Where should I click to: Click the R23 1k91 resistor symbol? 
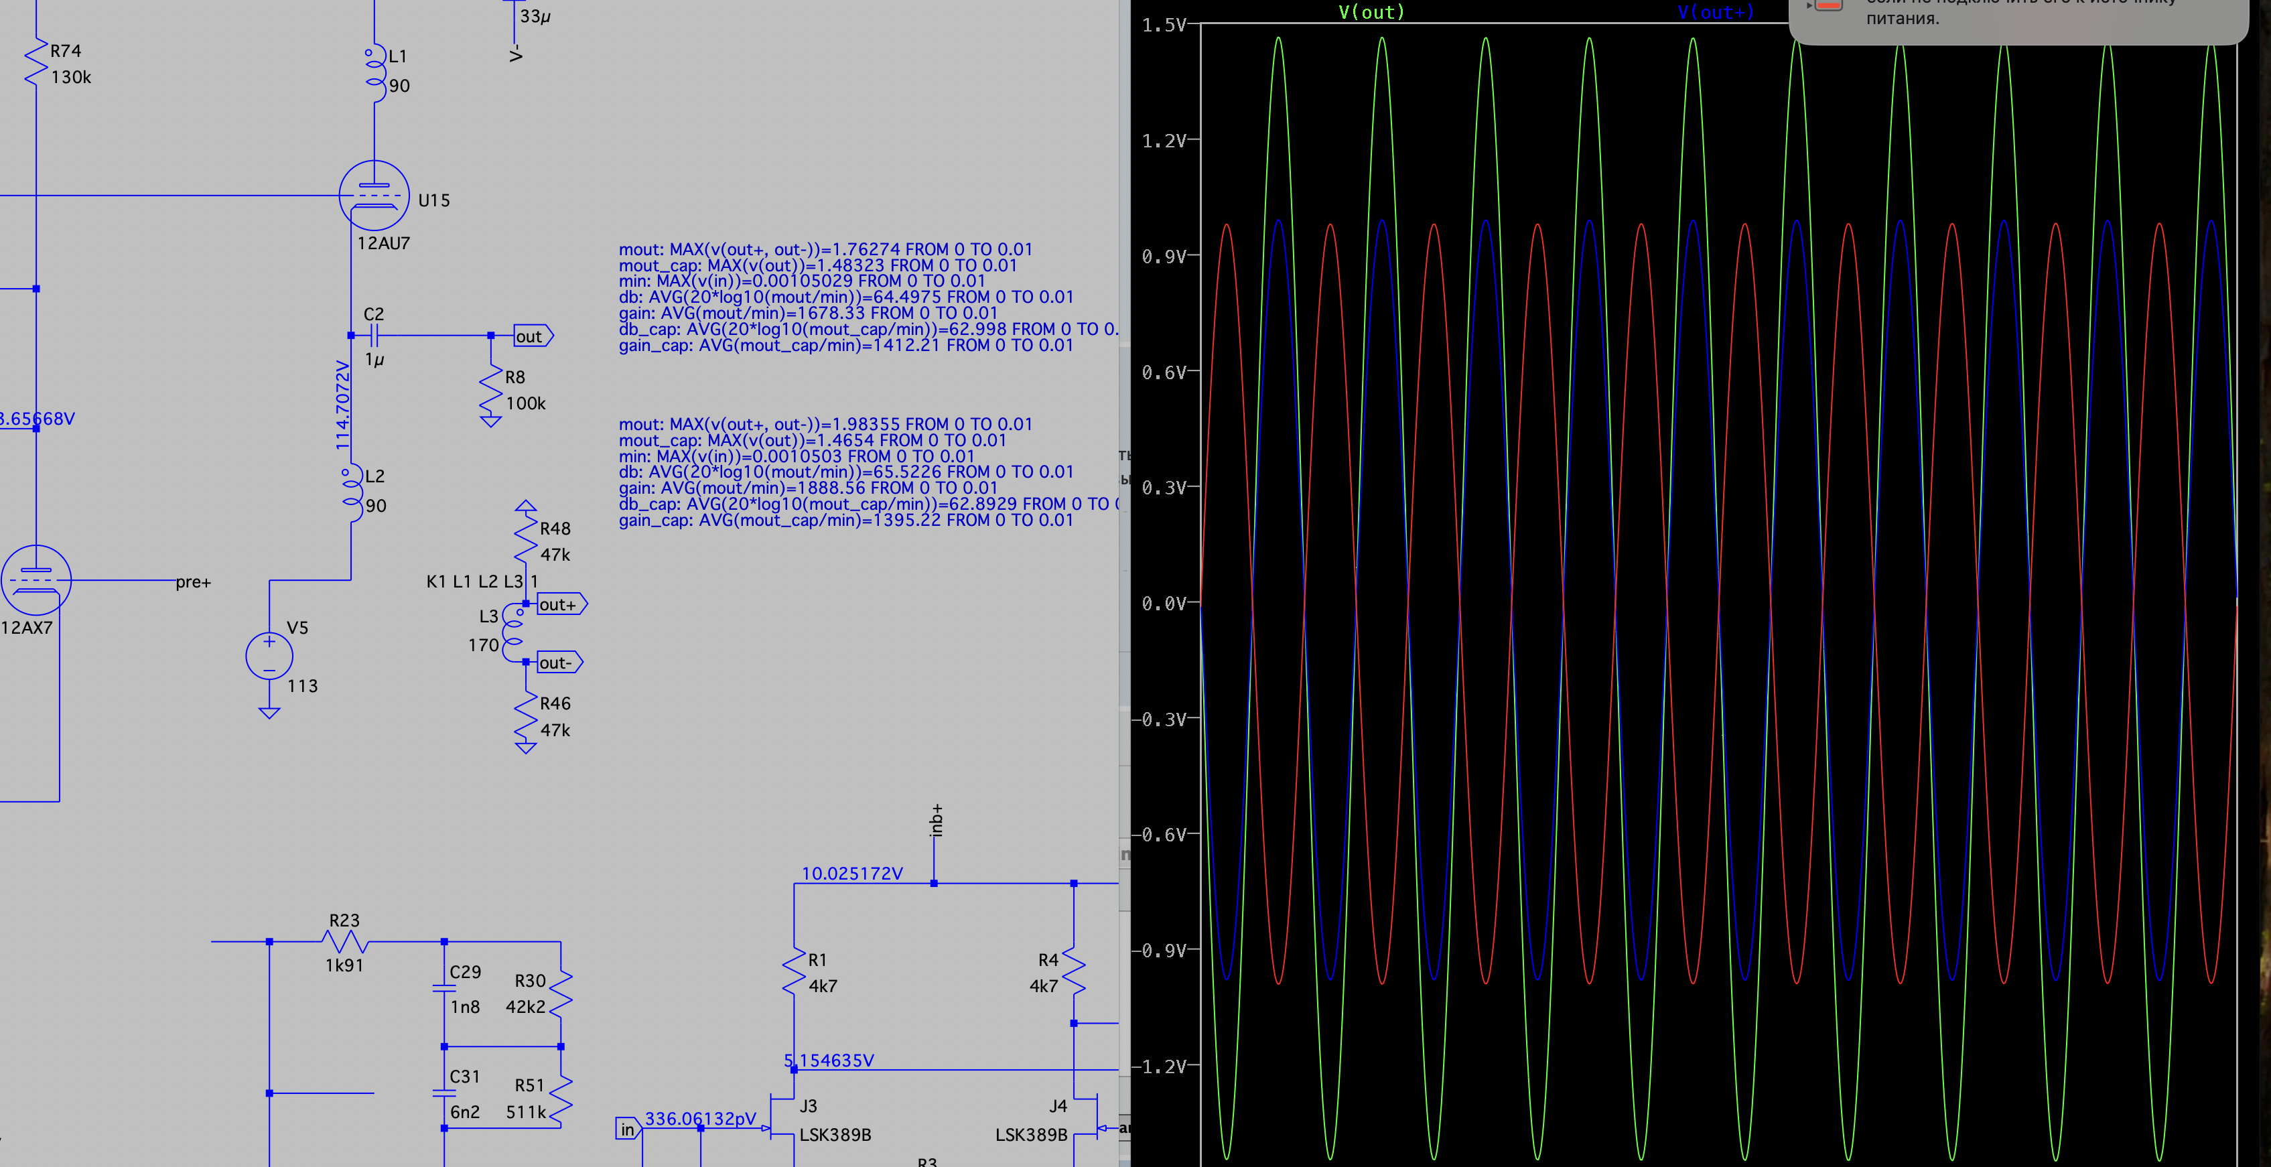[345, 941]
